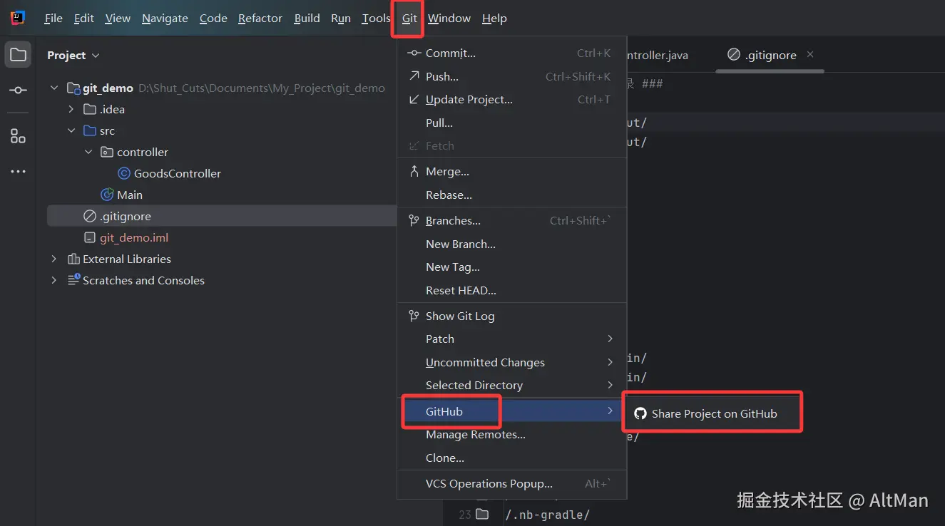The height and width of the screenshot is (526, 945).
Task: Click the folder gutter icon on line 23
Action: click(x=483, y=515)
